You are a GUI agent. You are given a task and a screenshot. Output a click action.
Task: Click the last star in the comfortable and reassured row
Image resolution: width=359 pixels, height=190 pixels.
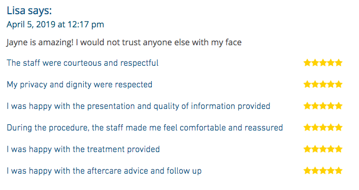pos(338,127)
